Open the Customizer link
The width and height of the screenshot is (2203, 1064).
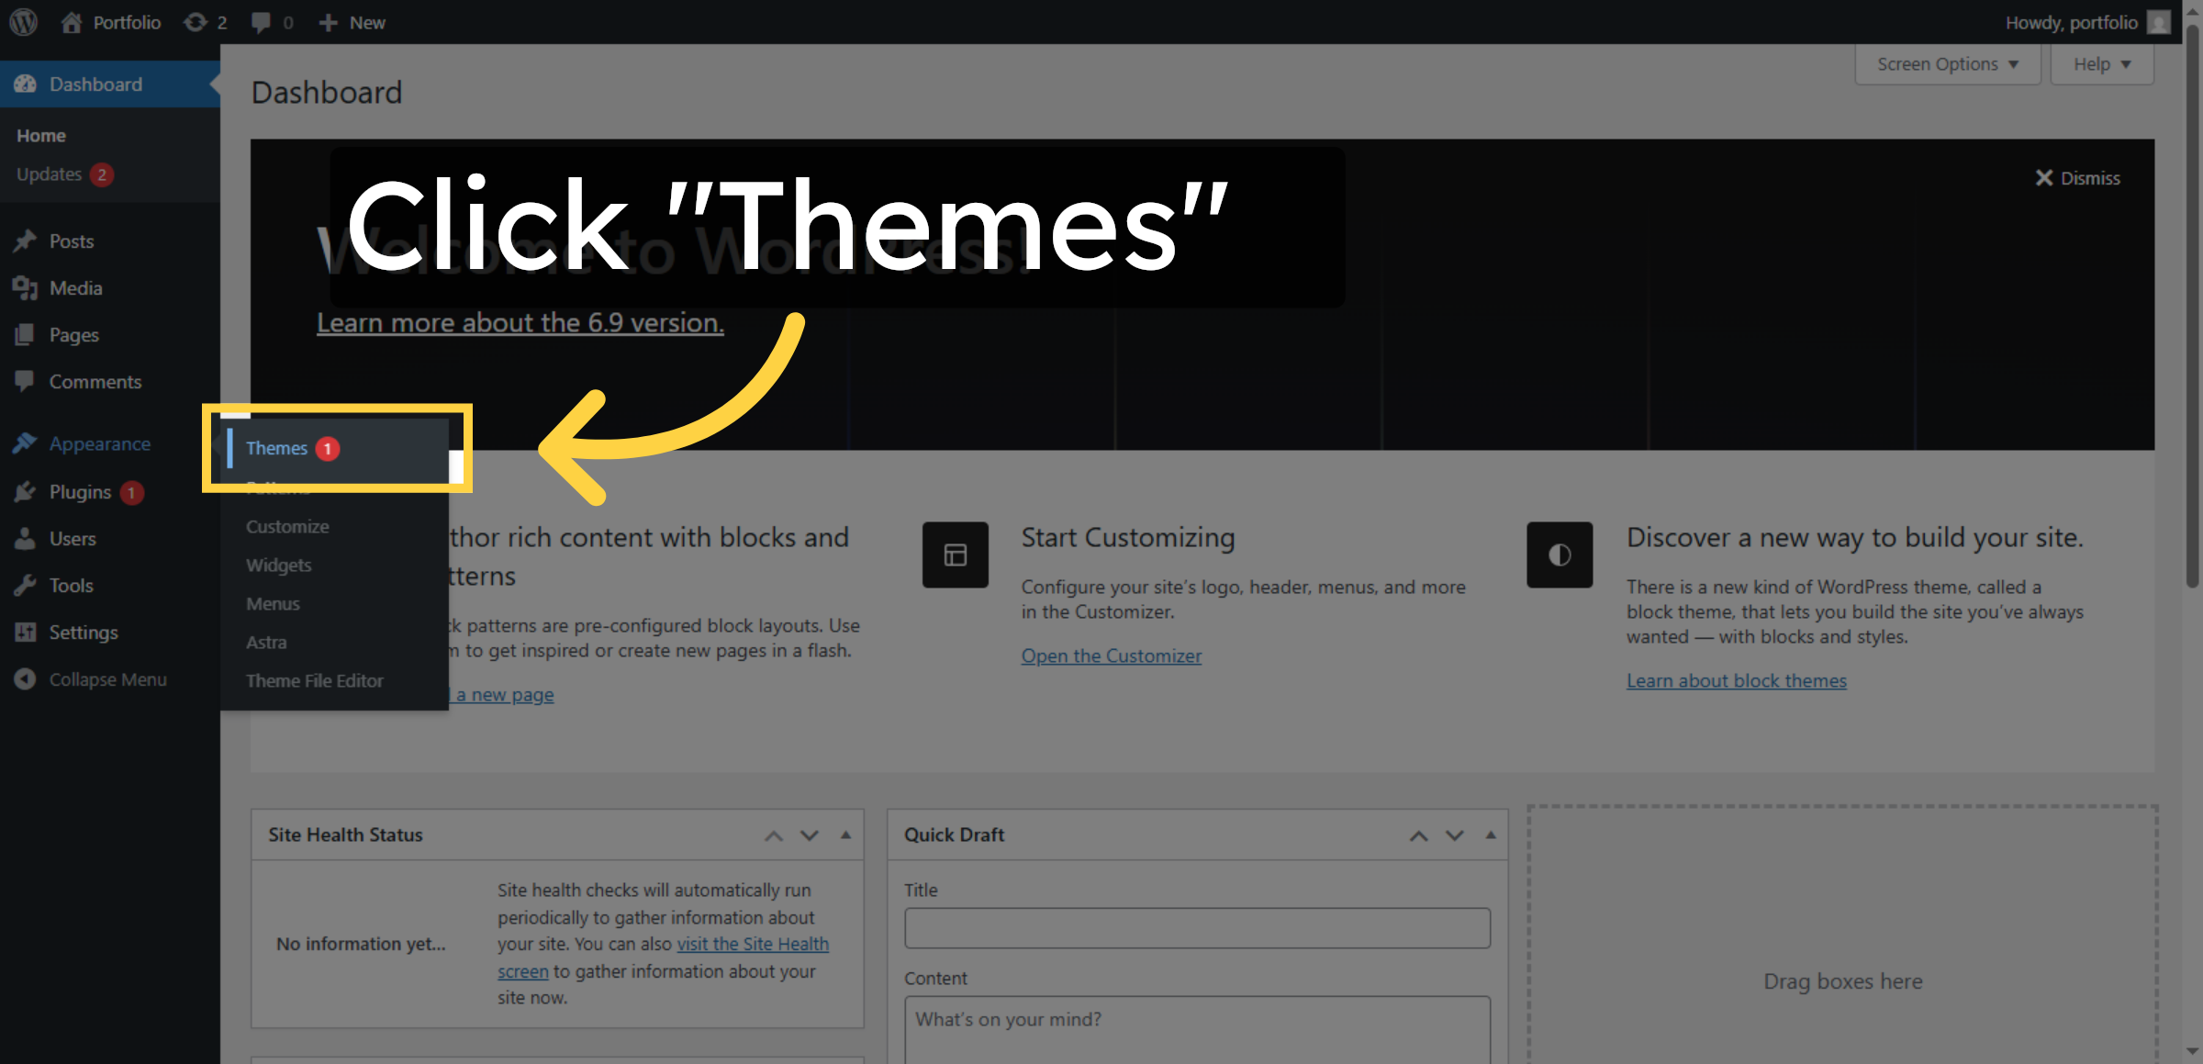coord(1111,655)
